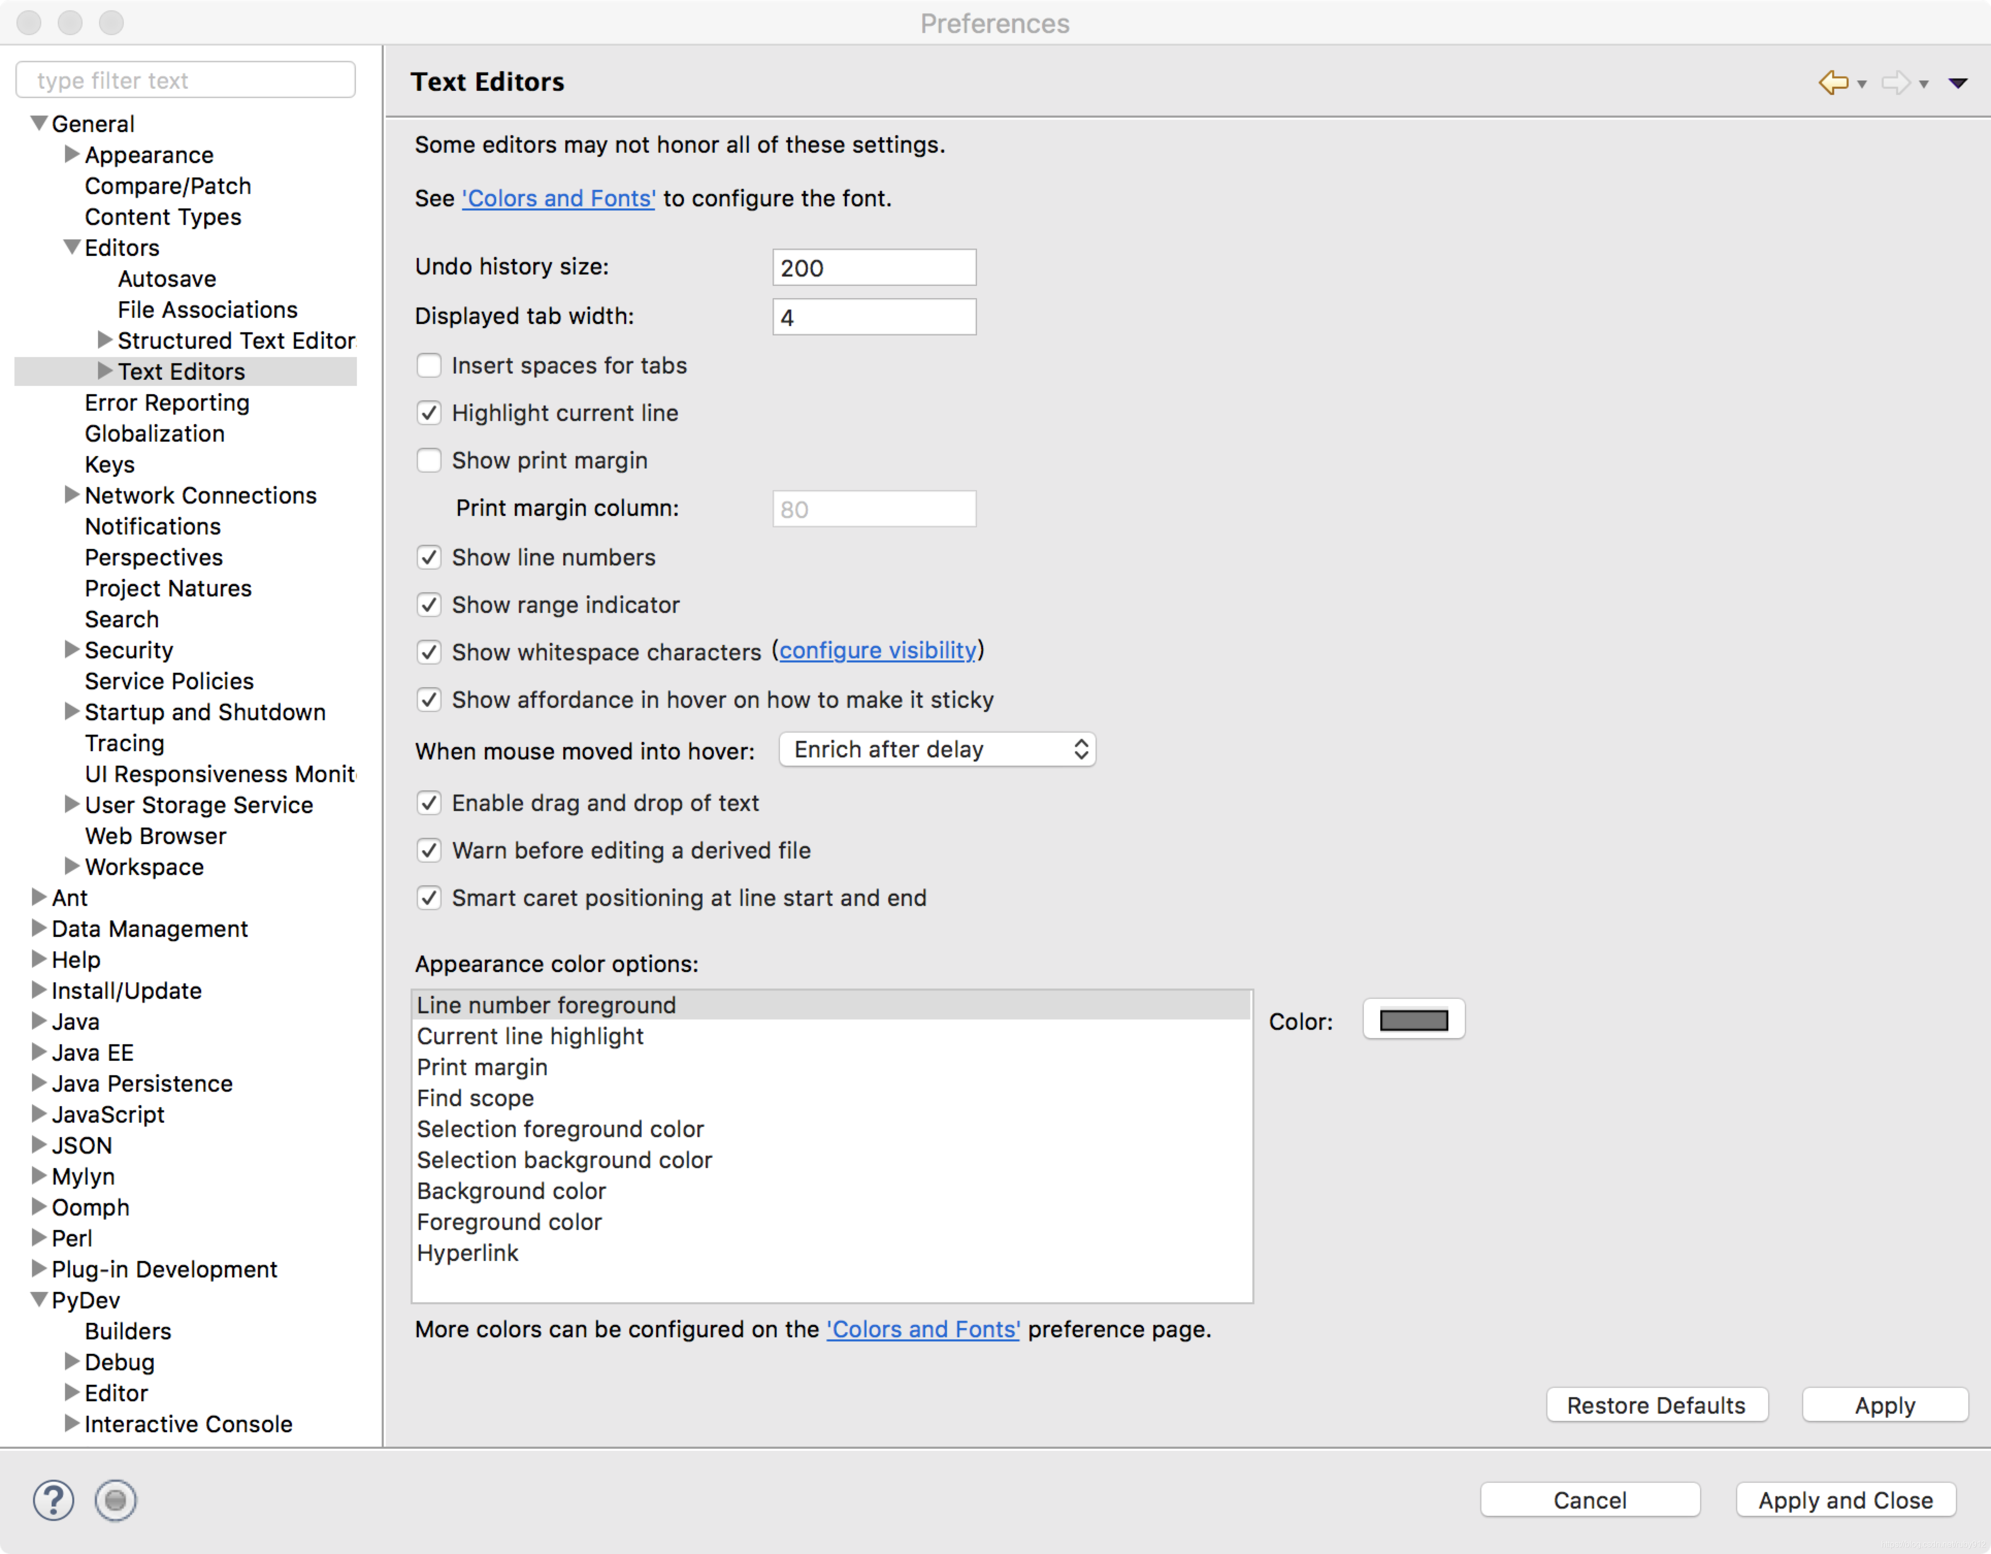Open the Compare/Patch preference page
Screen dimensions: 1991x1554
(168, 186)
